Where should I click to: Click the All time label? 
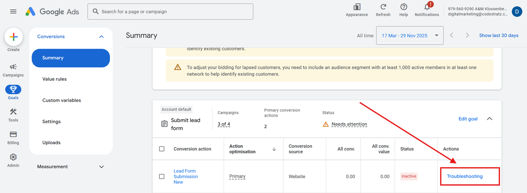click(365, 36)
